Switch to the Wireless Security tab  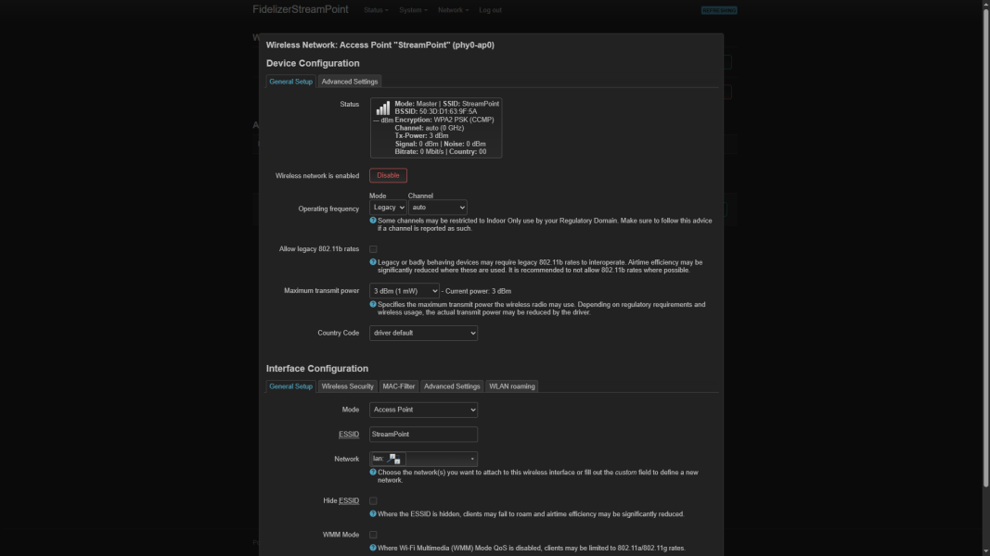(347, 386)
